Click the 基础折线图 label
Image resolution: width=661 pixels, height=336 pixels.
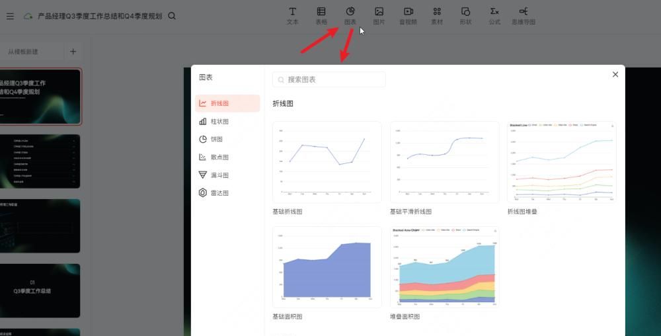pyautogui.click(x=288, y=212)
